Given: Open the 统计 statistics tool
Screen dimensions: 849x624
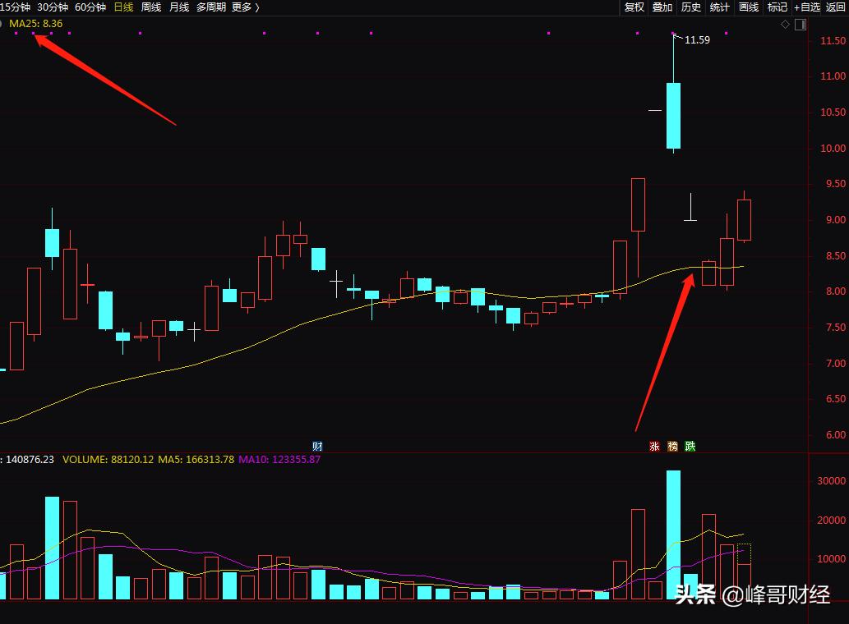Looking at the screenshot, I should (x=720, y=7).
